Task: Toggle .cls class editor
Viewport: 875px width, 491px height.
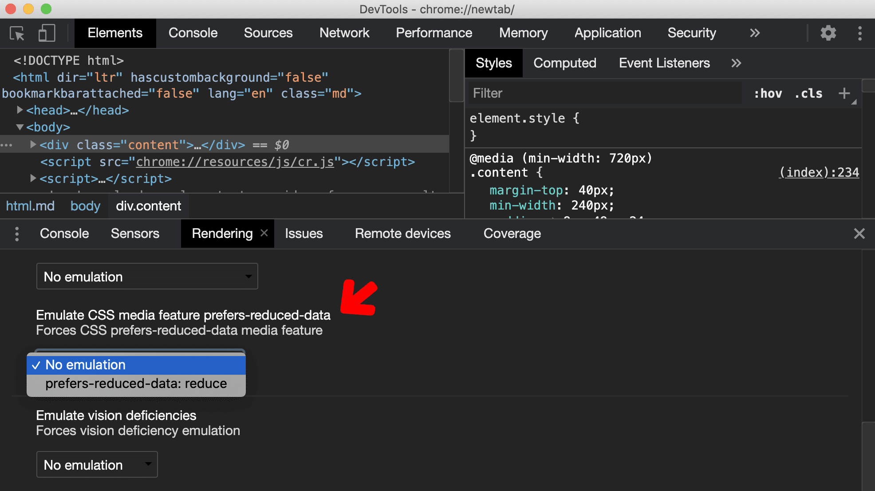Action: [810, 93]
